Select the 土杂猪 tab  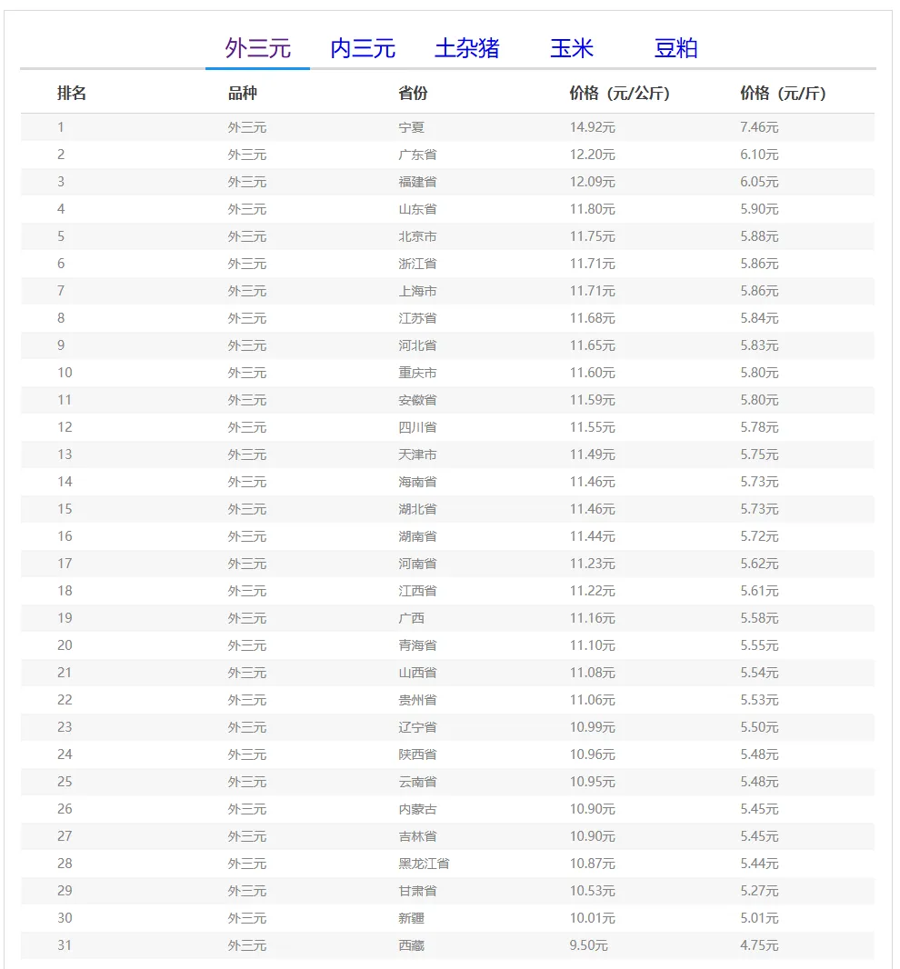pos(466,48)
